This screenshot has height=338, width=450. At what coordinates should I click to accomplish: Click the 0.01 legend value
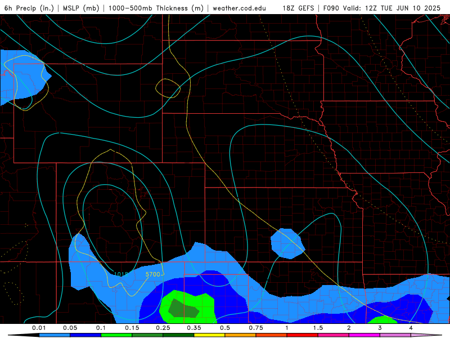[x=39, y=328]
